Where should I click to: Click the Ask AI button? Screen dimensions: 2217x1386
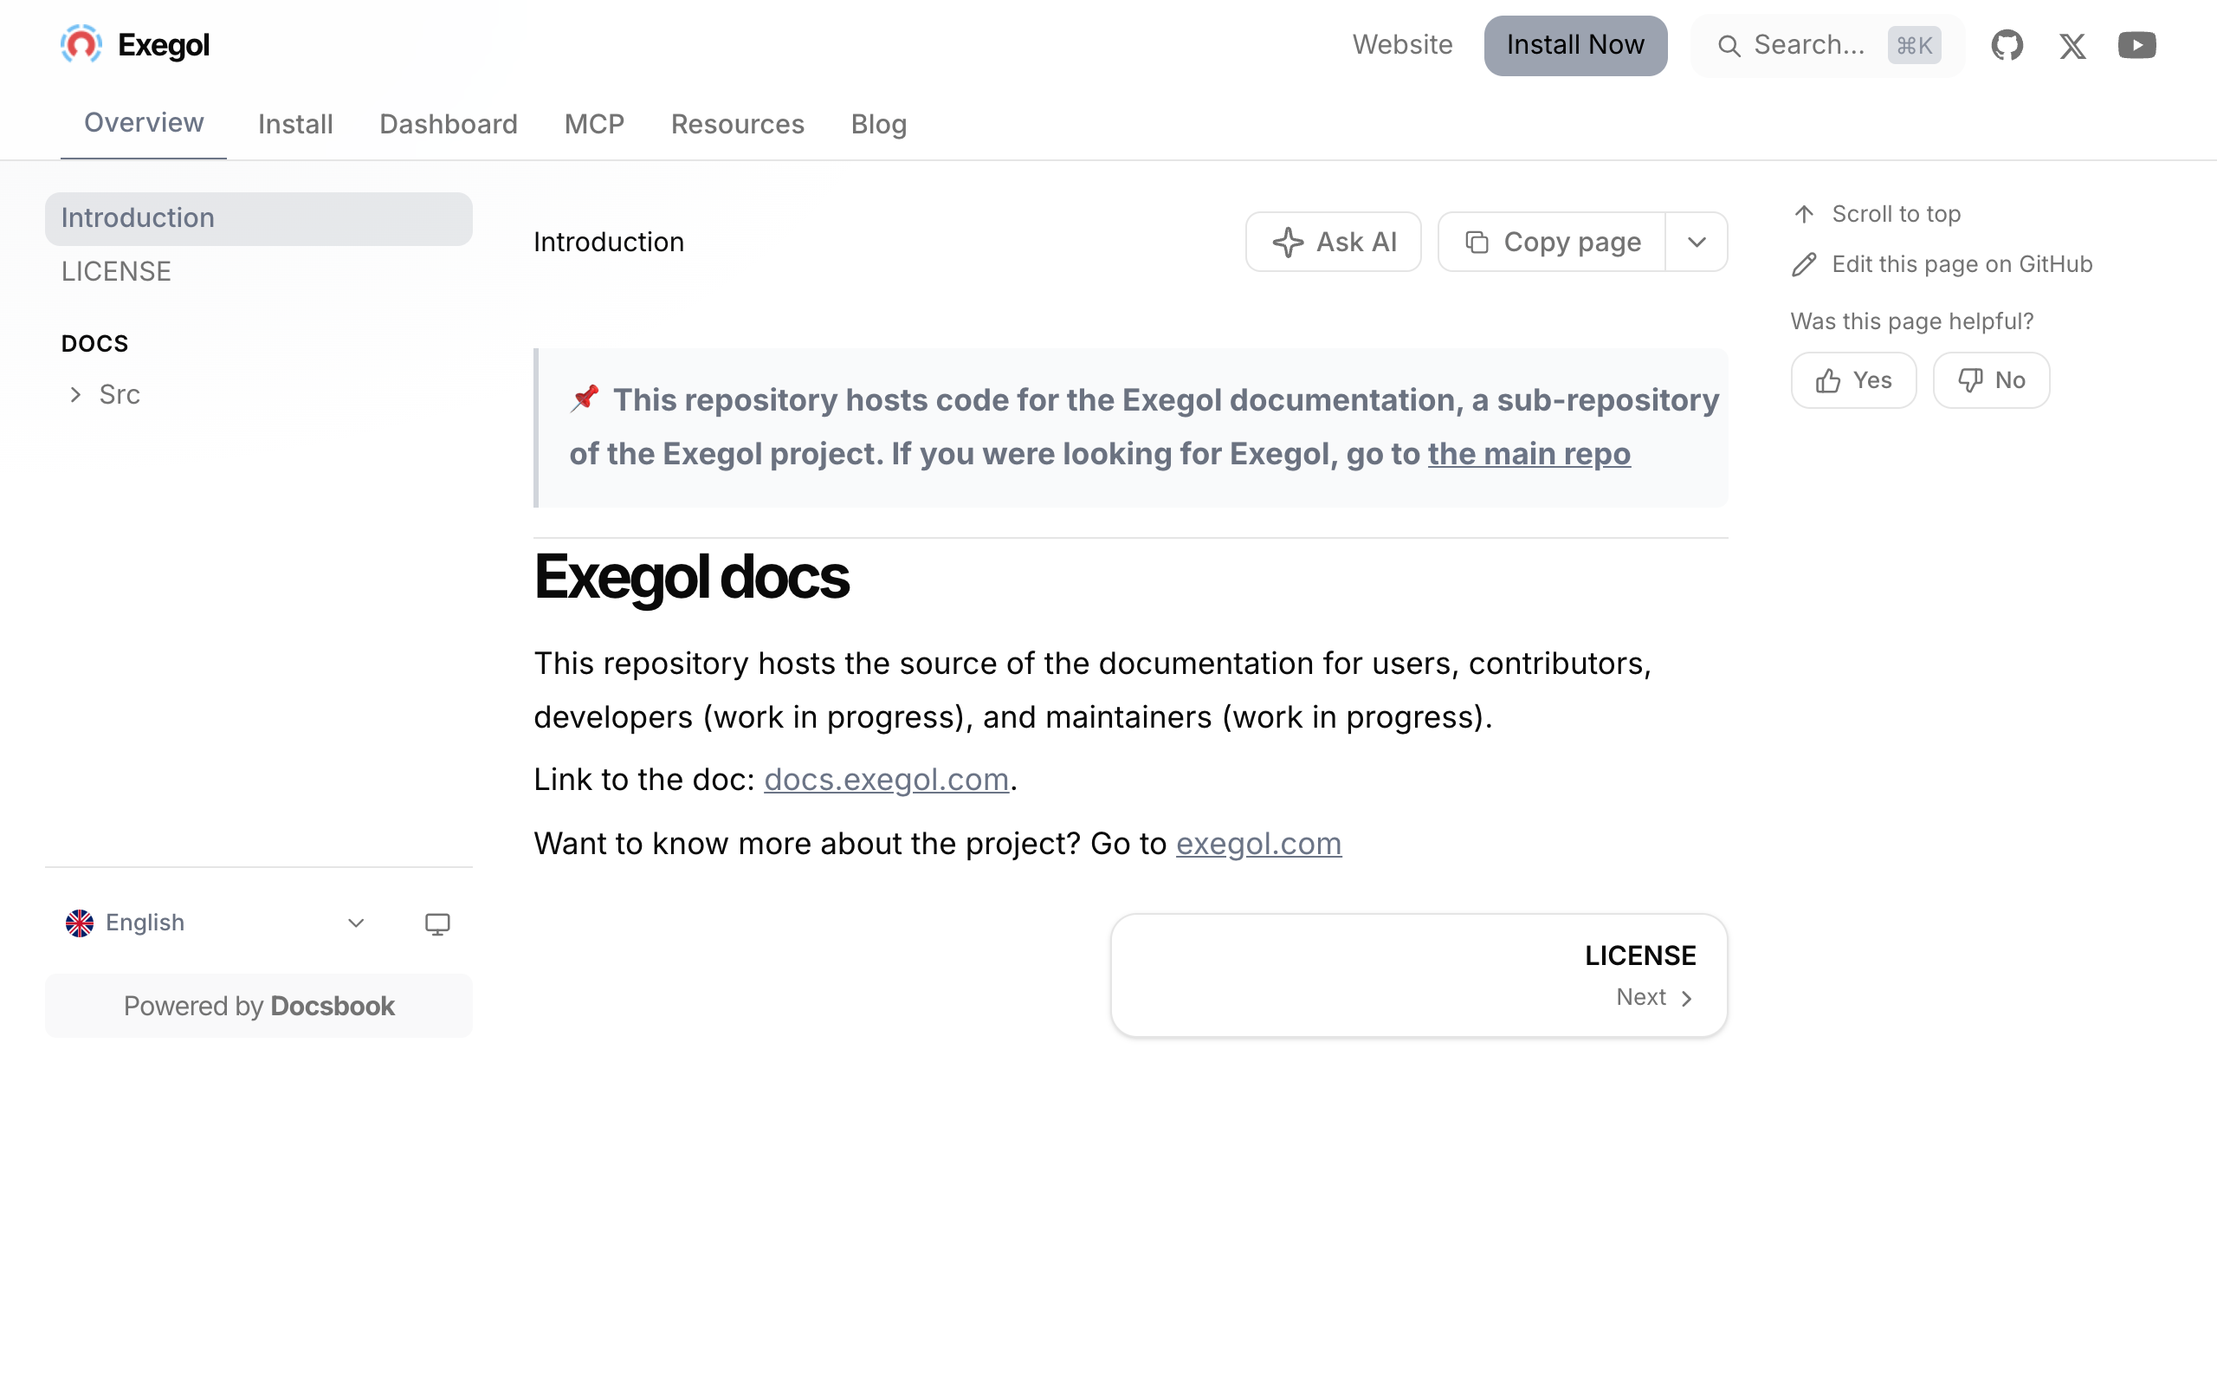[1333, 242]
